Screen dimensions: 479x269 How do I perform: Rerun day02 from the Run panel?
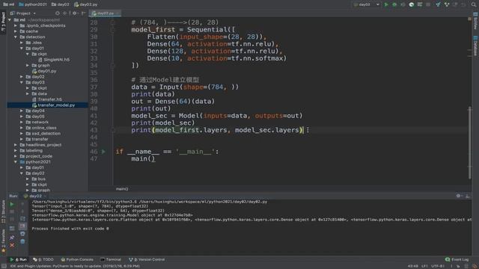[12, 204]
